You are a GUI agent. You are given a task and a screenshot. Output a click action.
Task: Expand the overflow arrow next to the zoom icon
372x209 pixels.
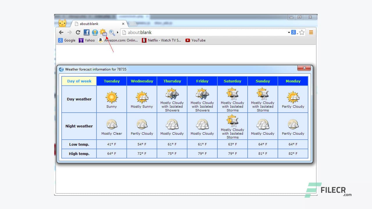coord(117,33)
